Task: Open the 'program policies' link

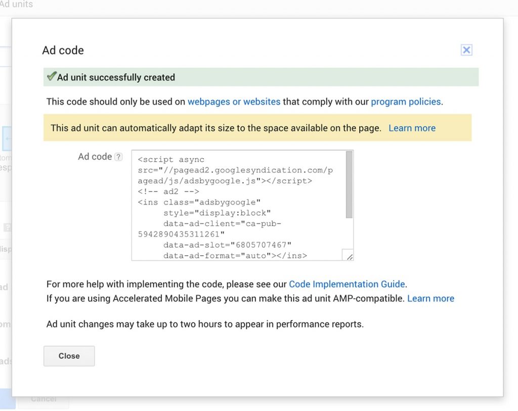Action: tap(406, 102)
